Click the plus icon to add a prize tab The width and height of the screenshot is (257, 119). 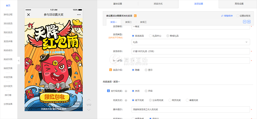(249, 22)
